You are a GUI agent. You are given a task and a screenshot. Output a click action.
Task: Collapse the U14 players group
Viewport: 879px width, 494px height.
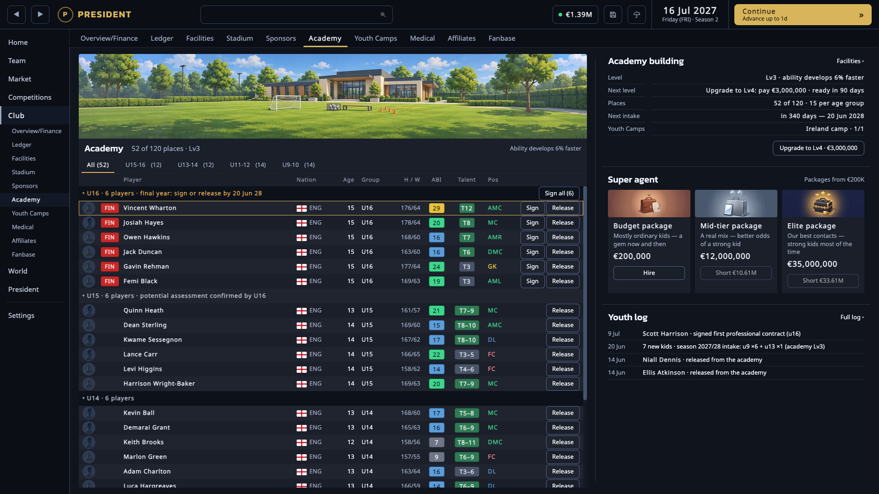[x=83, y=398]
